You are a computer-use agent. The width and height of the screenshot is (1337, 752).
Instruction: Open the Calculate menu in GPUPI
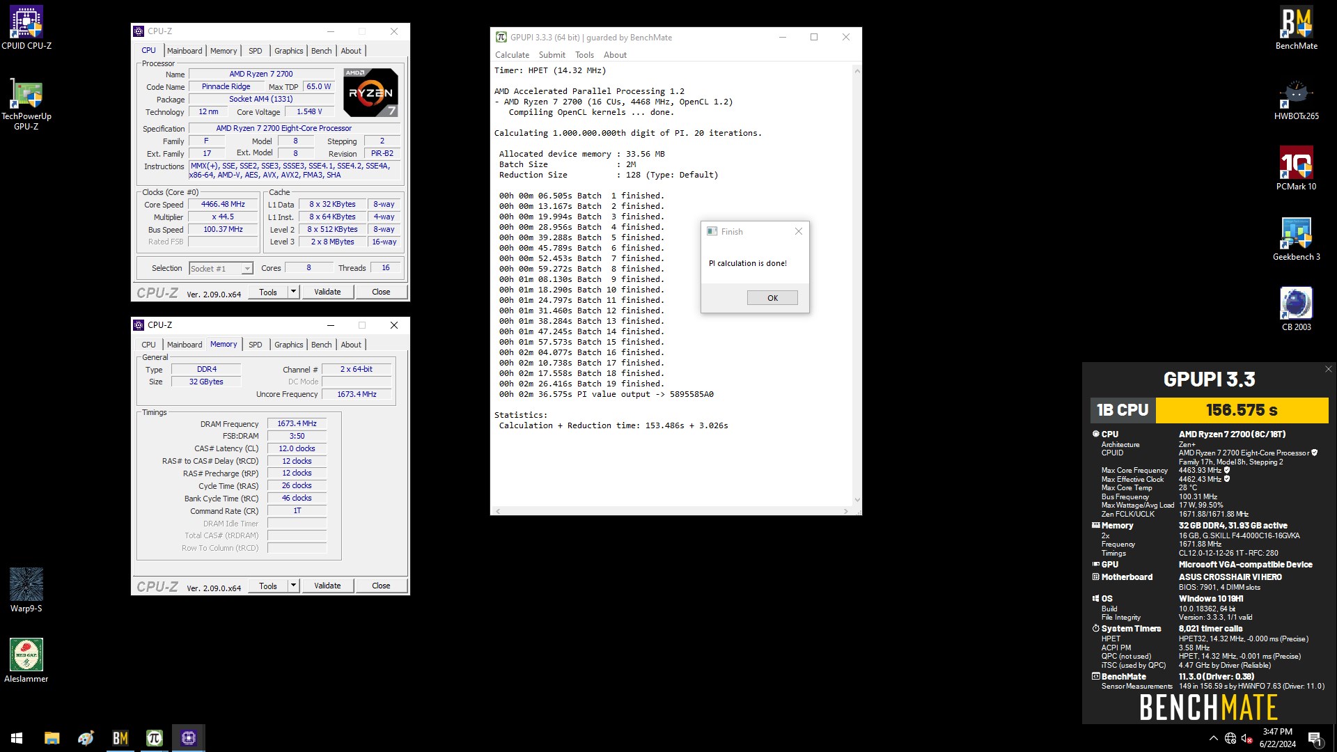pos(512,55)
